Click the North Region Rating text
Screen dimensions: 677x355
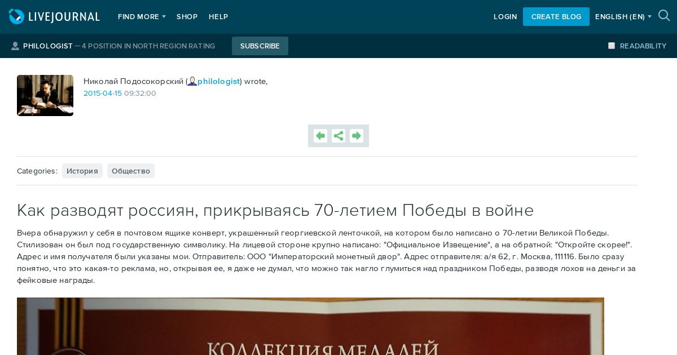(x=148, y=46)
